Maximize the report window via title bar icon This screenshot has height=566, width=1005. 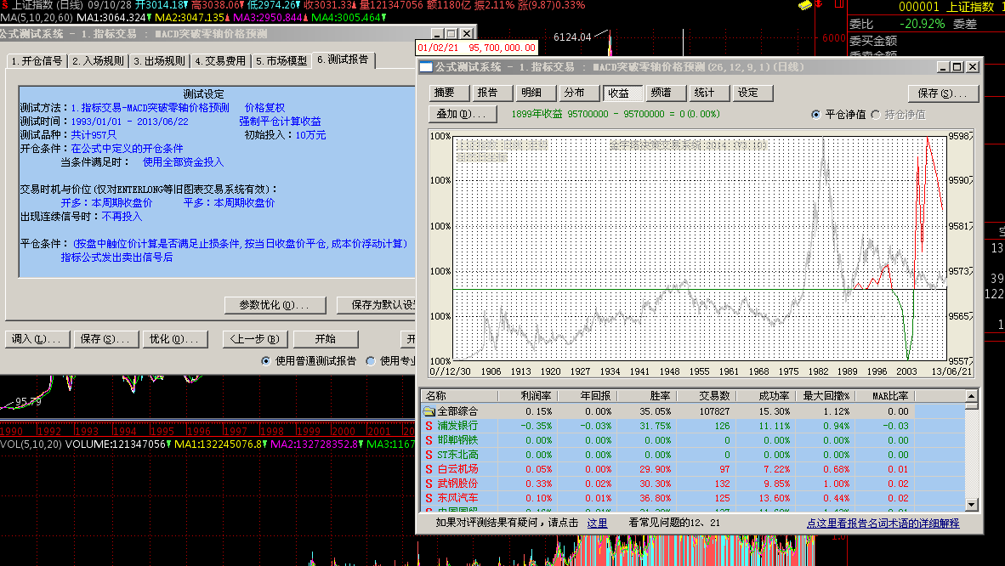pyautogui.click(x=957, y=67)
